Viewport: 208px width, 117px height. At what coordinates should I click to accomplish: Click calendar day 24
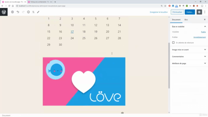point(72,38)
